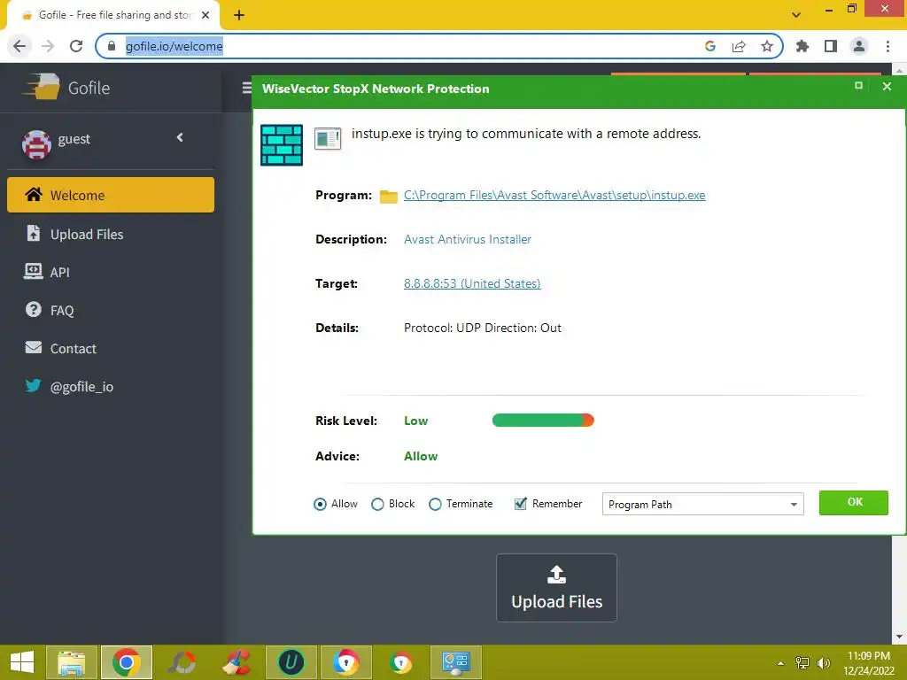Image resolution: width=907 pixels, height=680 pixels.
Task: Share this page icon in address bar
Action: tap(739, 46)
